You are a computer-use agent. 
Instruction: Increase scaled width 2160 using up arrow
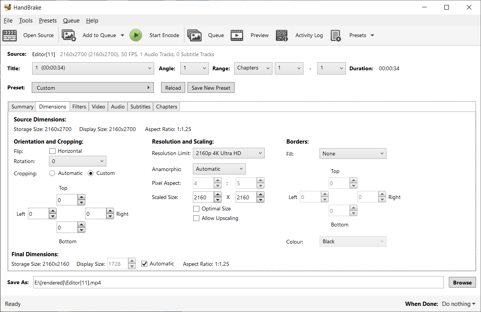tap(218, 194)
